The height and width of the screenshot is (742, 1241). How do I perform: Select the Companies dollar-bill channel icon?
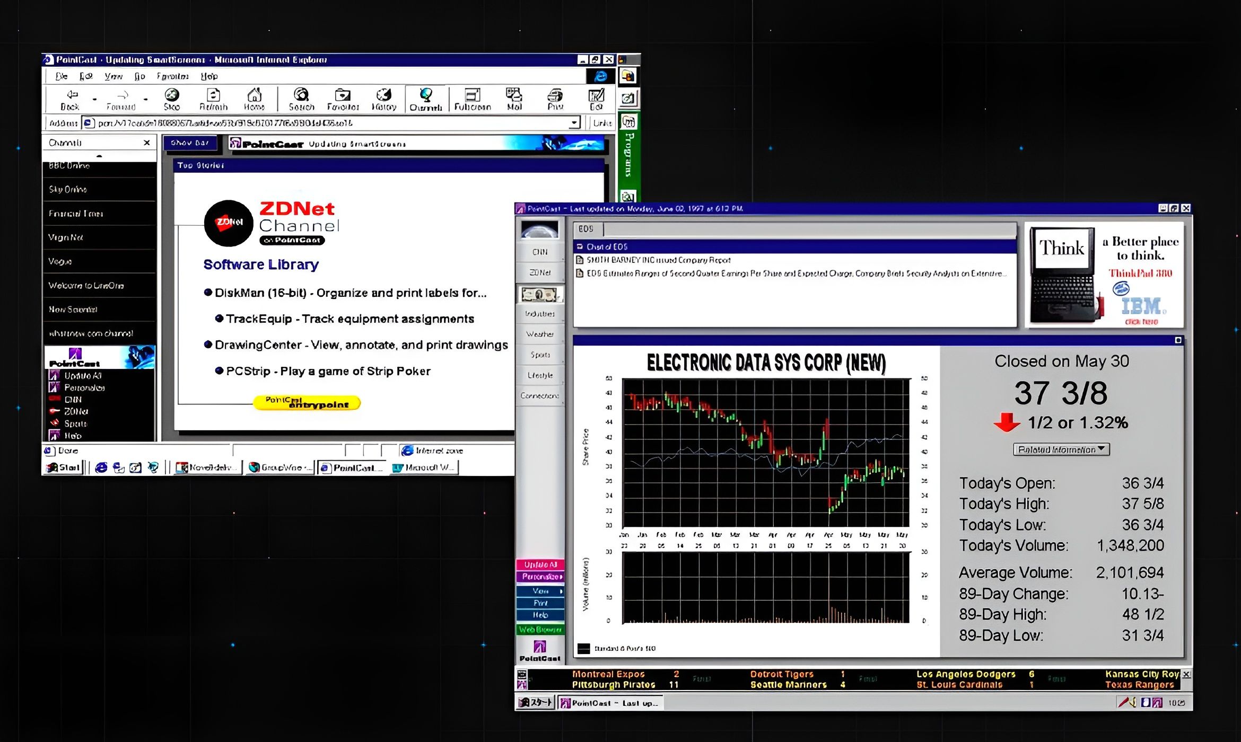[540, 294]
